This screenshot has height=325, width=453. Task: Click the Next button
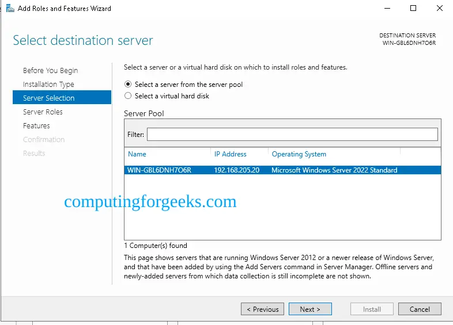310,309
